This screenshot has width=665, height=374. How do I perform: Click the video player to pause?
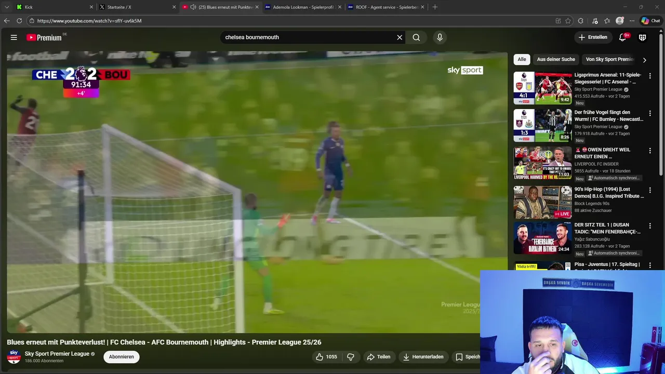tap(257, 192)
